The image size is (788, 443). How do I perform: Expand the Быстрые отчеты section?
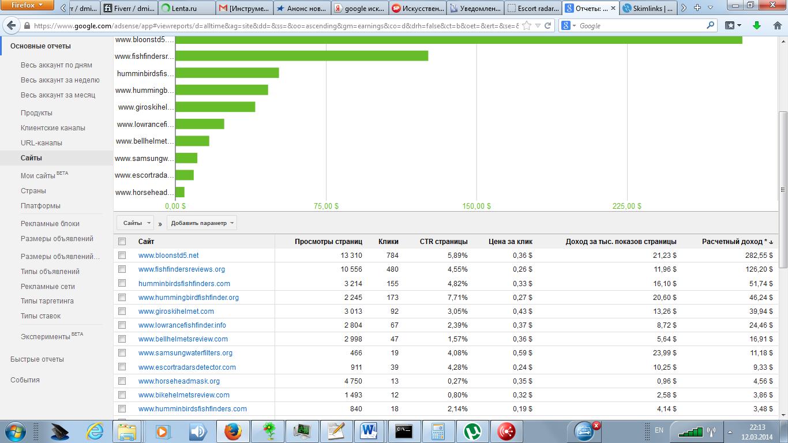click(x=37, y=359)
